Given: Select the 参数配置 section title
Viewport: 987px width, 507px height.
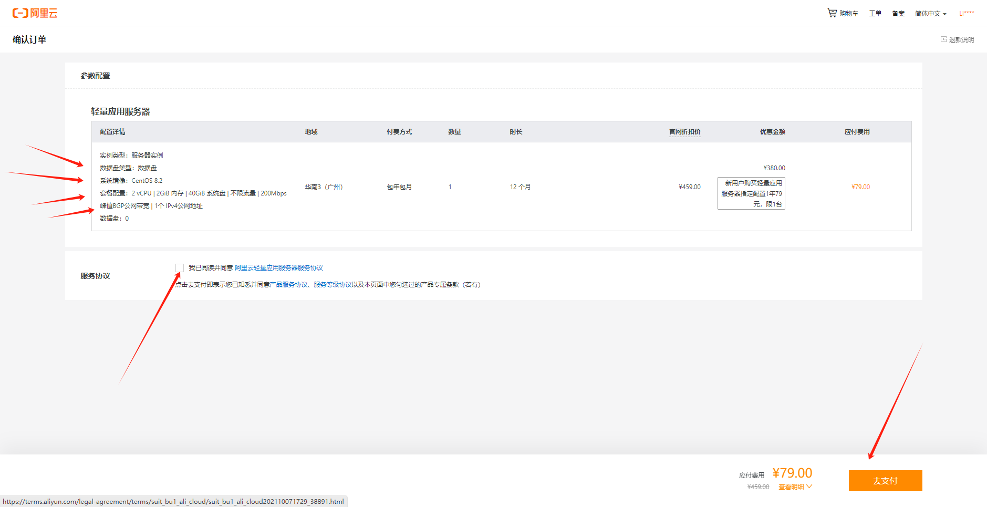Looking at the screenshot, I should [x=95, y=76].
